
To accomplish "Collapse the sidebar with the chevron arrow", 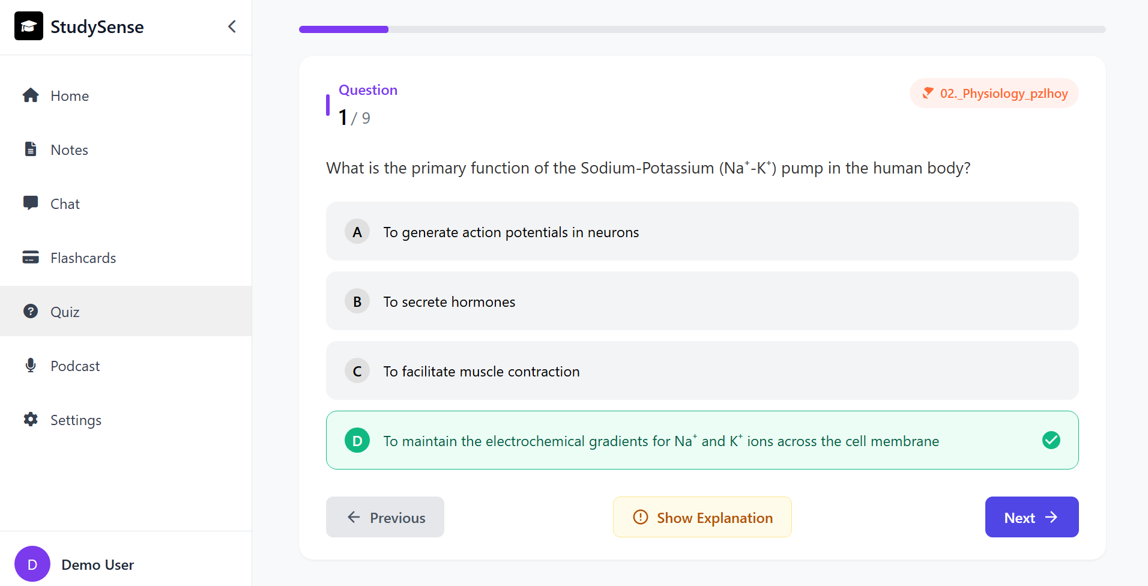I will click(232, 26).
